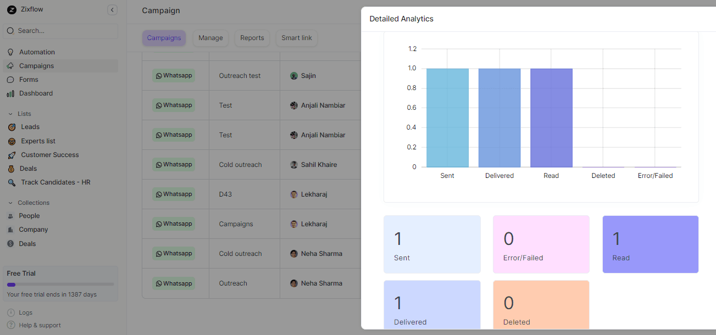The image size is (716, 335).
Task: Open the Reports tab
Action: (252, 38)
